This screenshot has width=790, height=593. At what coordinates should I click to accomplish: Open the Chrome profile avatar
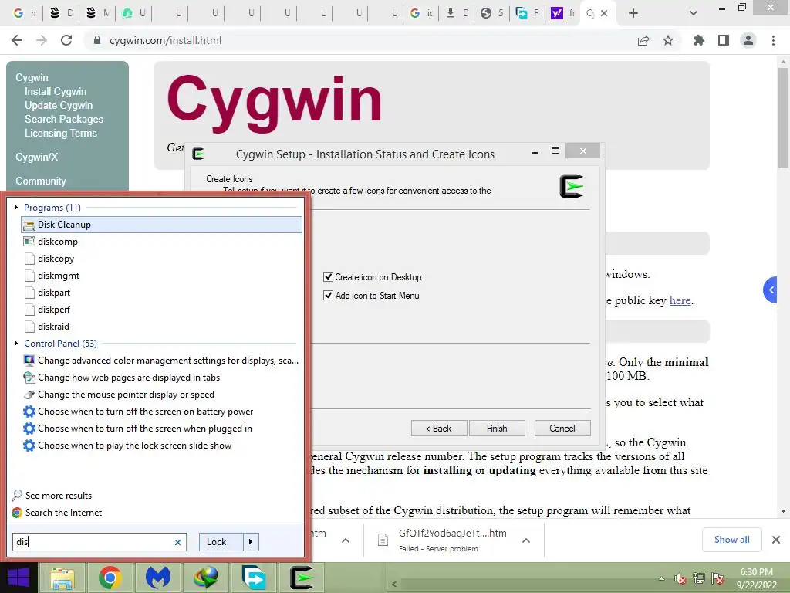[748, 40]
